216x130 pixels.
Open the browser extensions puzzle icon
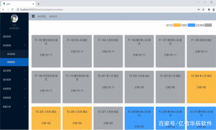[x=209, y=9]
